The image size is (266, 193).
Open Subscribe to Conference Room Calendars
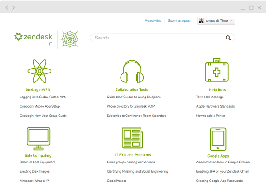[x=137, y=116]
